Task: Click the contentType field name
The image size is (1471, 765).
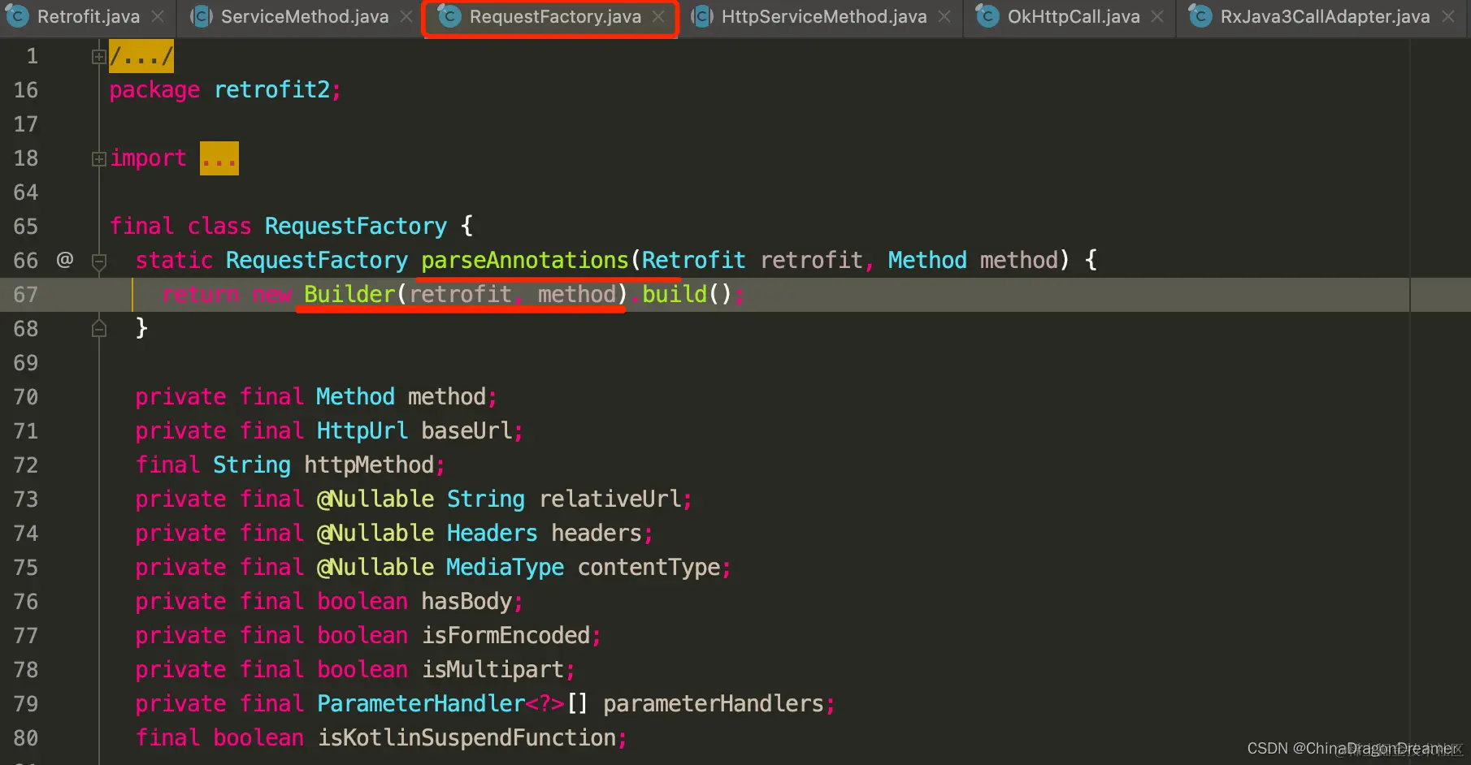Action: 649,567
